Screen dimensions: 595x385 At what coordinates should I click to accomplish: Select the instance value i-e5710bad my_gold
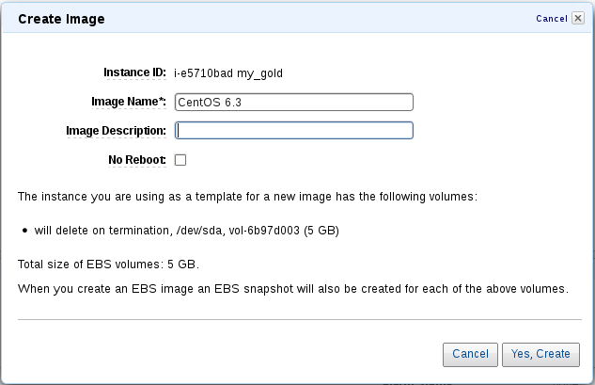click(229, 72)
